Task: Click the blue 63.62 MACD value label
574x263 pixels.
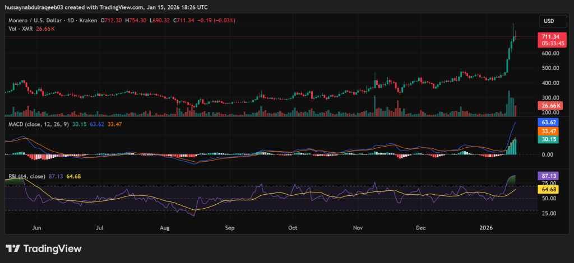Action: coord(548,121)
